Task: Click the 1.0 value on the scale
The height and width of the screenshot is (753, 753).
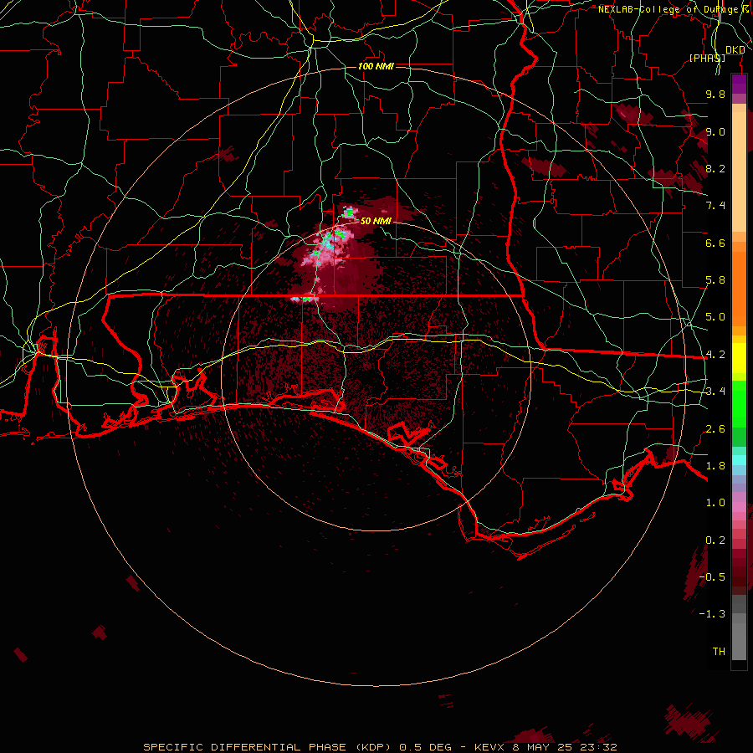Action: [715, 503]
